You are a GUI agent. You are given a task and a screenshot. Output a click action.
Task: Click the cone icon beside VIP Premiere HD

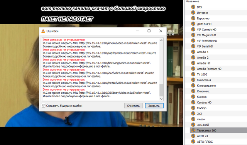193,40
